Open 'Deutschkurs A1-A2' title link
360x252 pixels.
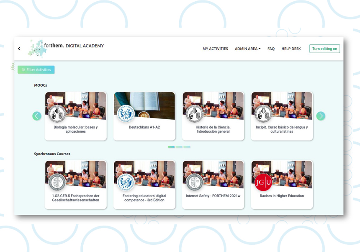(144, 127)
